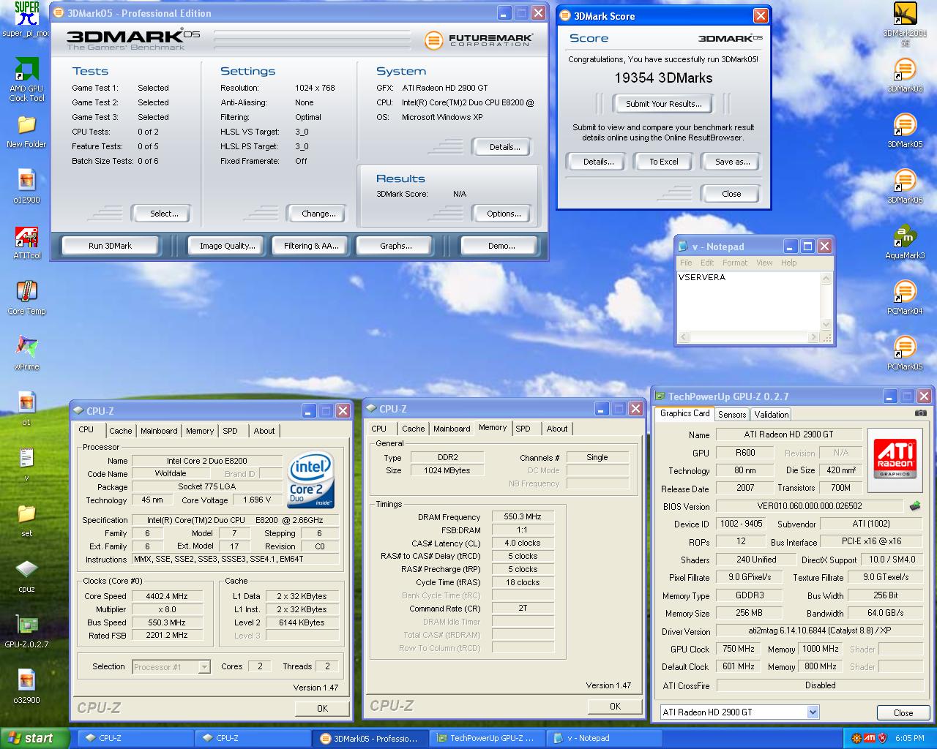Click Demo button in 3DMark05
The image size is (937, 749).
pyautogui.click(x=501, y=246)
